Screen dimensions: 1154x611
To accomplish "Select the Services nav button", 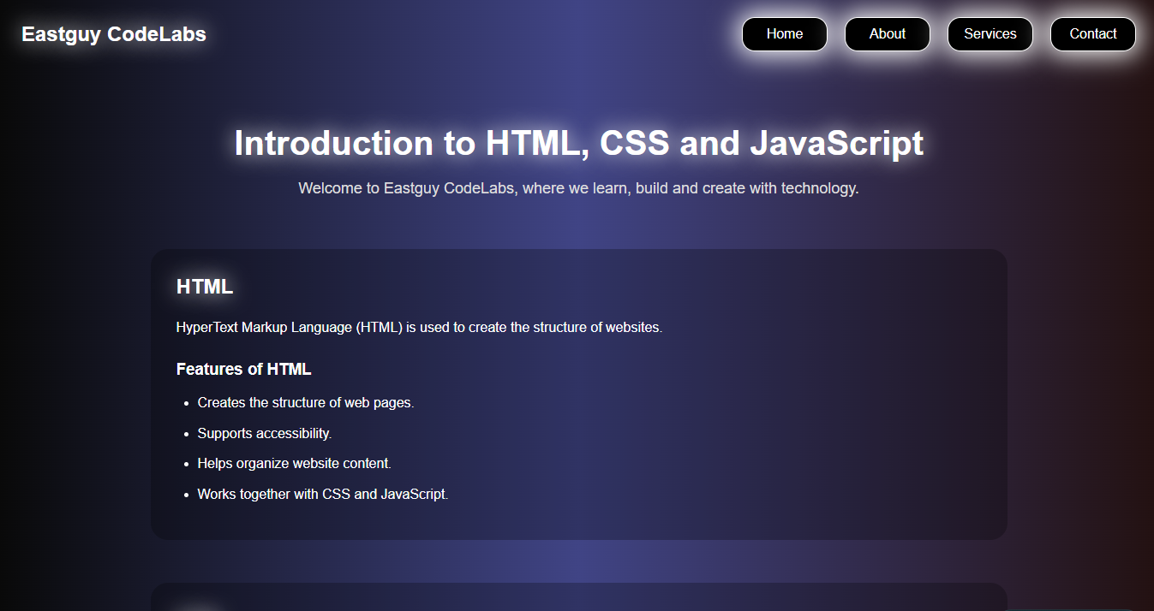I will [x=990, y=34].
